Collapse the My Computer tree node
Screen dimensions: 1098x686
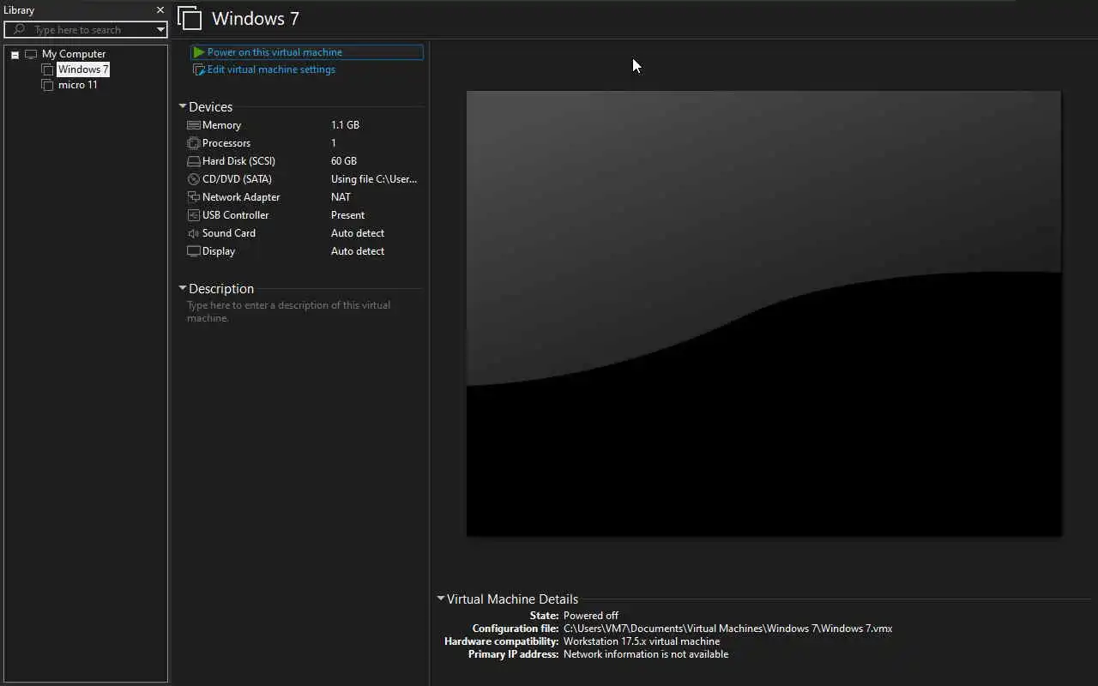[x=15, y=55]
